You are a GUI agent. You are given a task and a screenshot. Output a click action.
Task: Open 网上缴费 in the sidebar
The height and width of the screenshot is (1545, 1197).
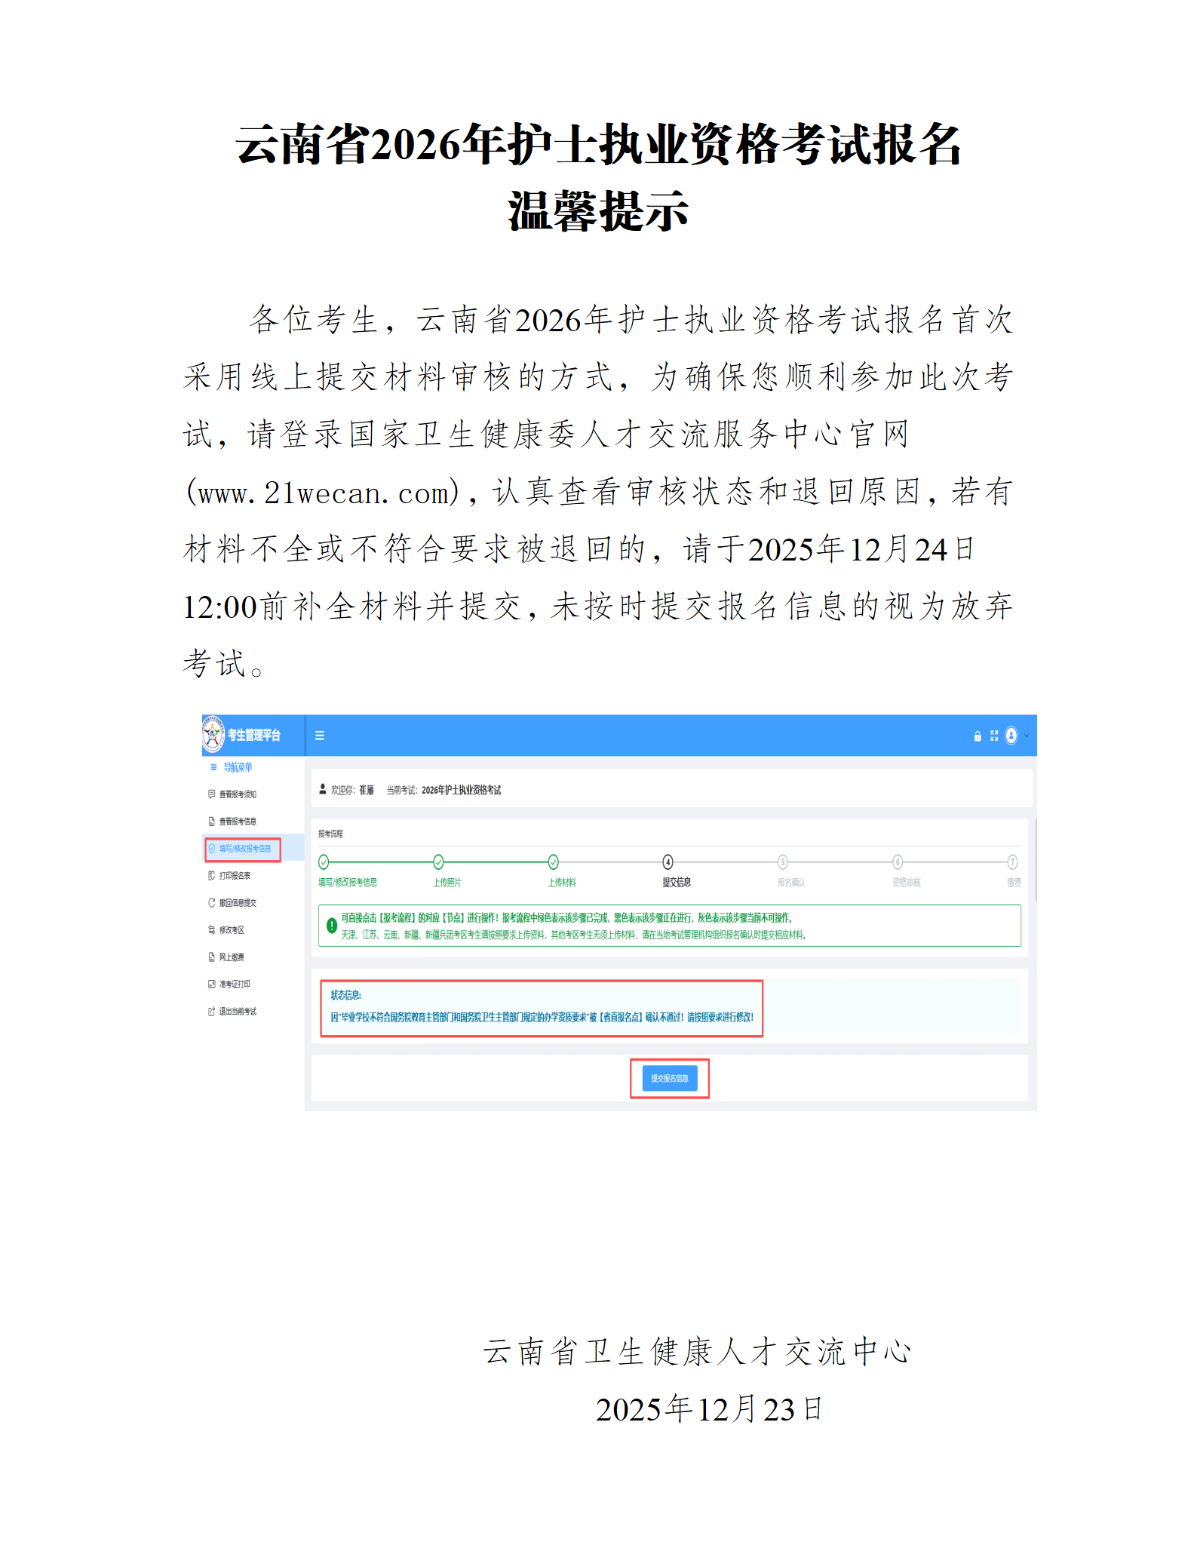point(232,957)
